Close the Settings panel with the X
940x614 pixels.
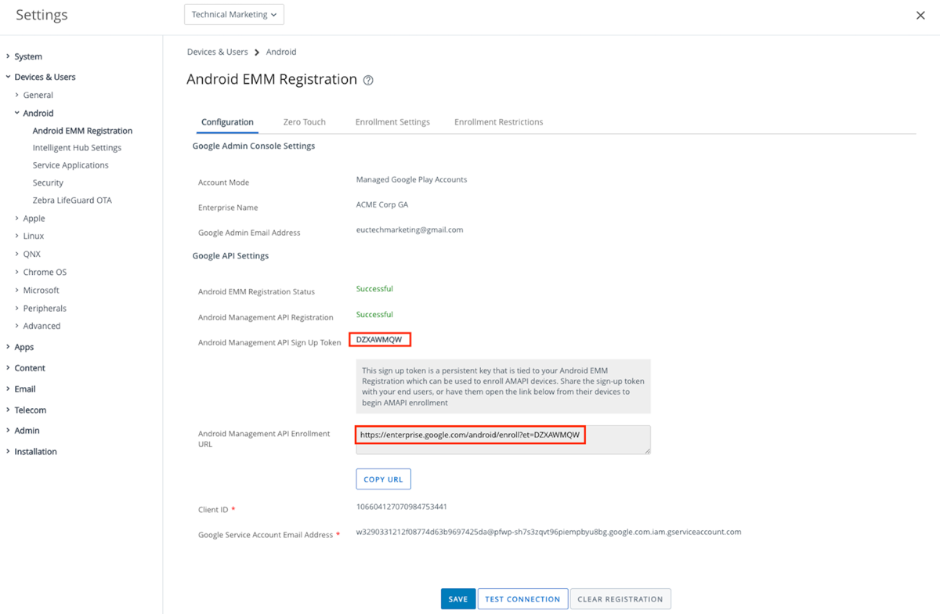point(920,16)
